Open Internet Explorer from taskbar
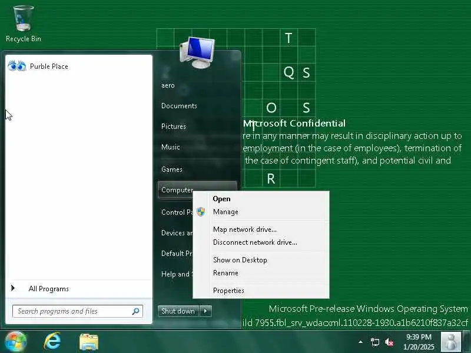 coord(52,342)
